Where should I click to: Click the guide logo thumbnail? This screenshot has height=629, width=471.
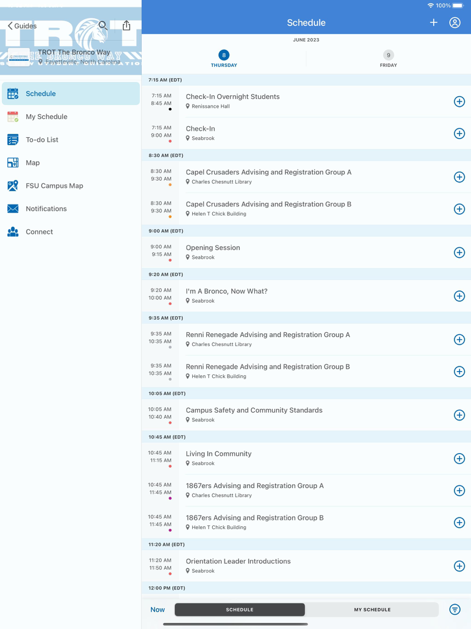(x=19, y=57)
